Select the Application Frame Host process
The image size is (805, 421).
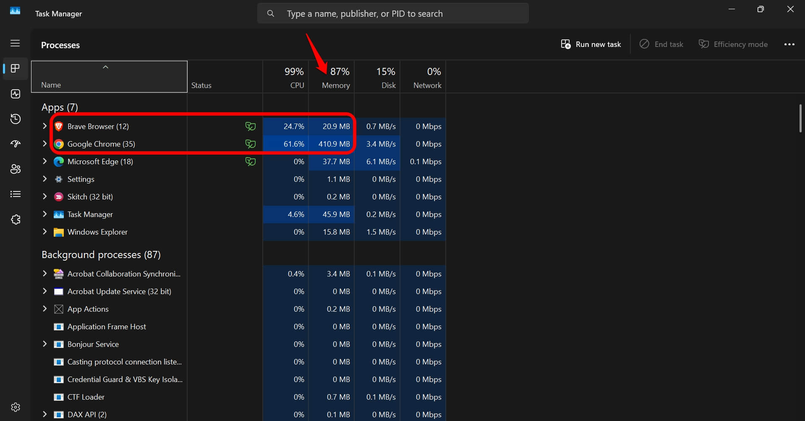click(238, 327)
